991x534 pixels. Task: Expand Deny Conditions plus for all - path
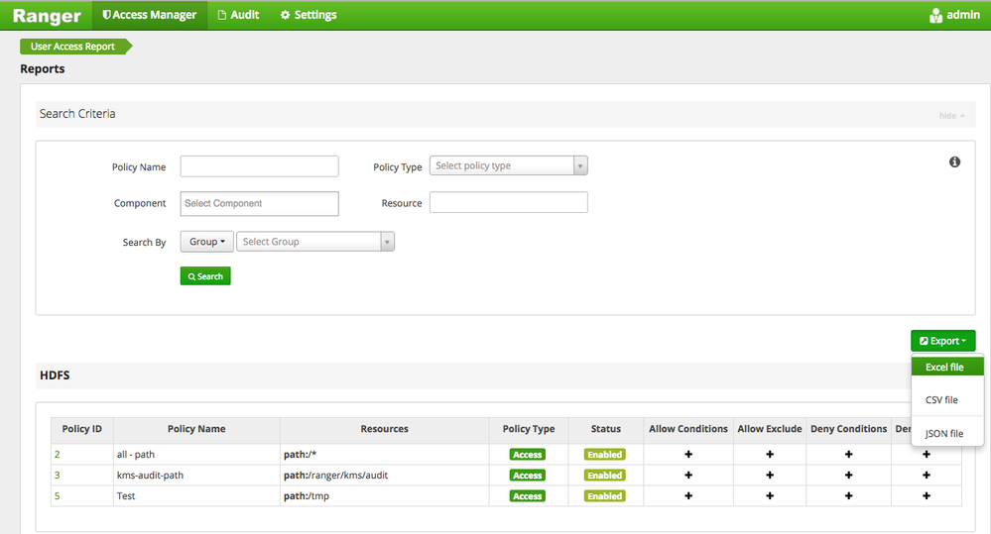(848, 454)
